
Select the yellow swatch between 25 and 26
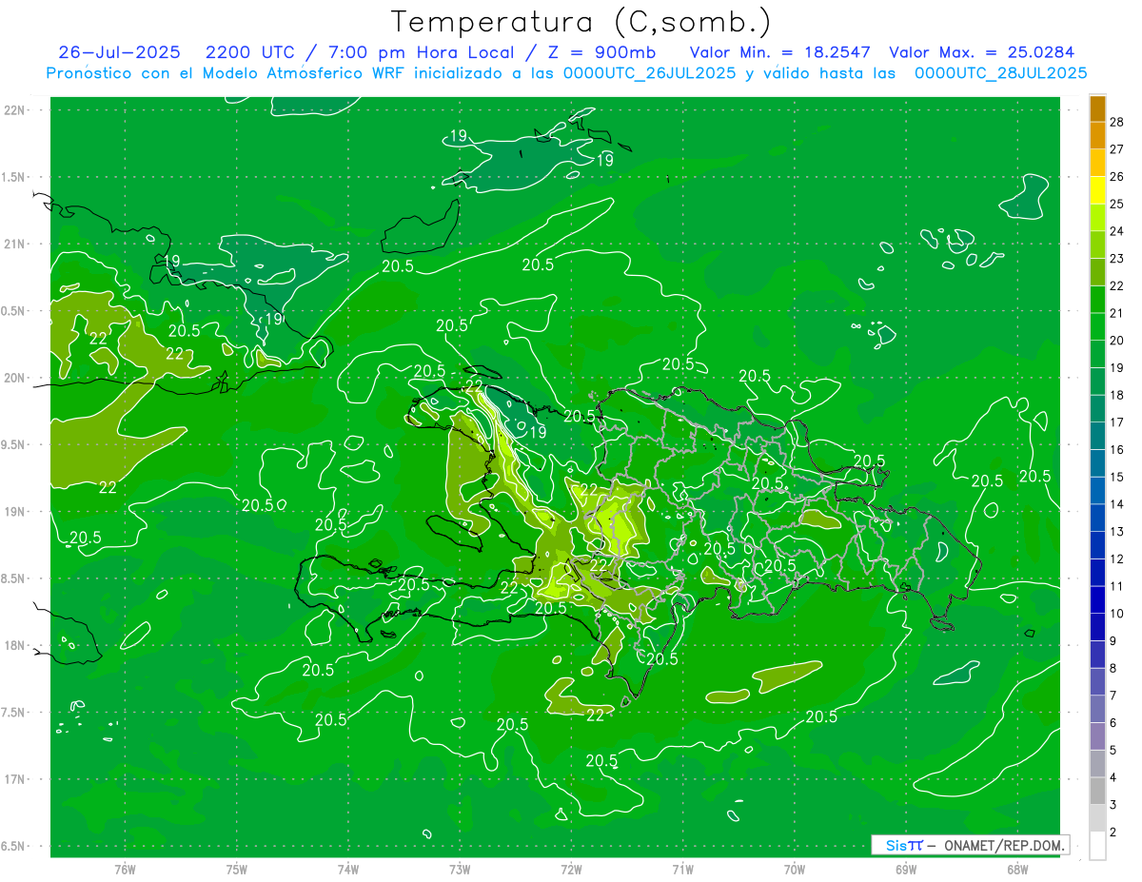[1097, 190]
